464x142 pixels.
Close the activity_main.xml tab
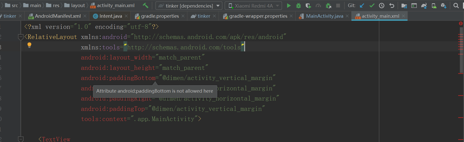pos(403,16)
